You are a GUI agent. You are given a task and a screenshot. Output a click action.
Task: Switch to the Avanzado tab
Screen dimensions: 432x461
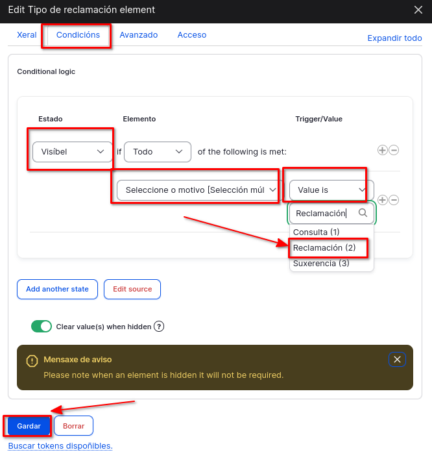click(x=138, y=35)
